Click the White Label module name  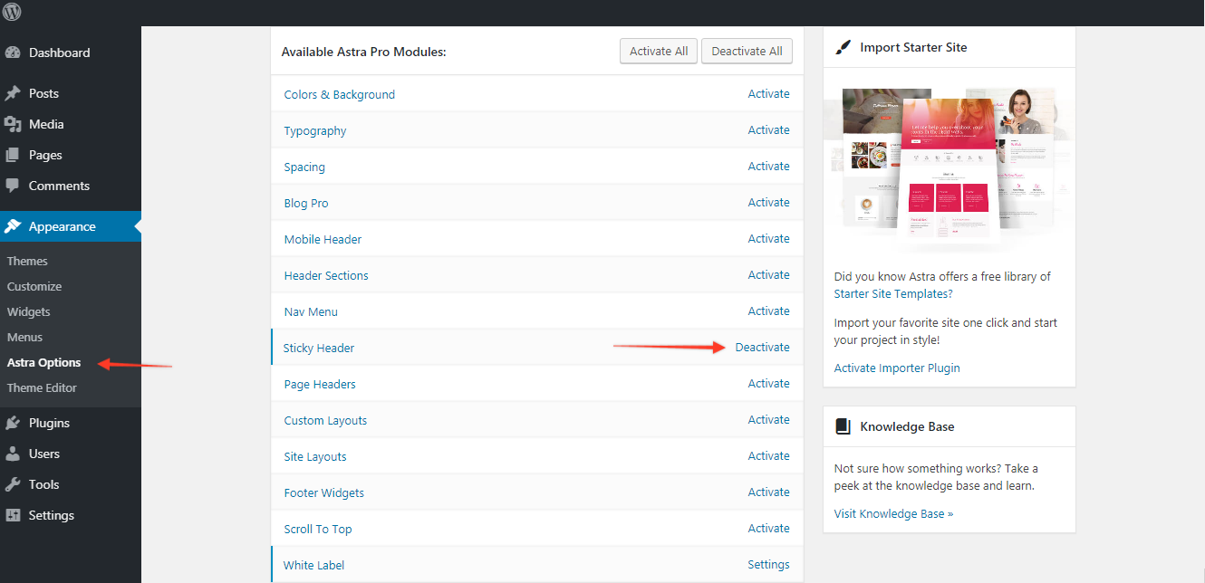[x=313, y=565]
